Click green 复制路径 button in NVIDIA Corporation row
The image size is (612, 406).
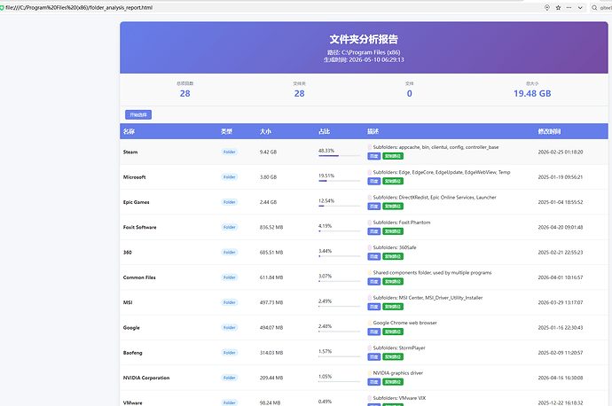tap(393, 382)
